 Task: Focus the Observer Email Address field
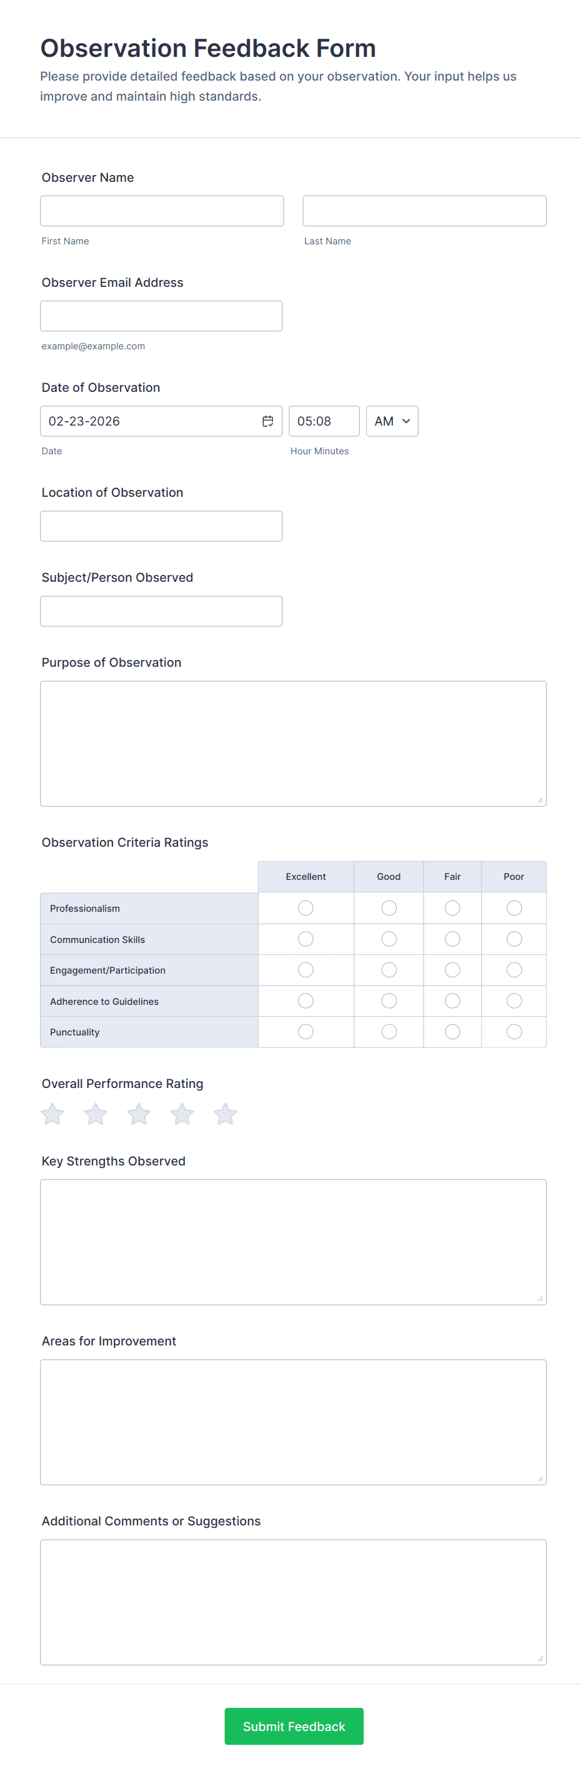161,316
